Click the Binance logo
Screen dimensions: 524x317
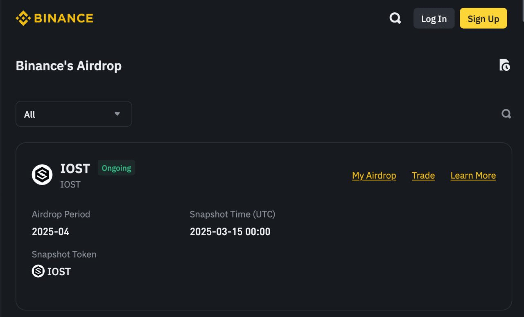click(x=54, y=18)
